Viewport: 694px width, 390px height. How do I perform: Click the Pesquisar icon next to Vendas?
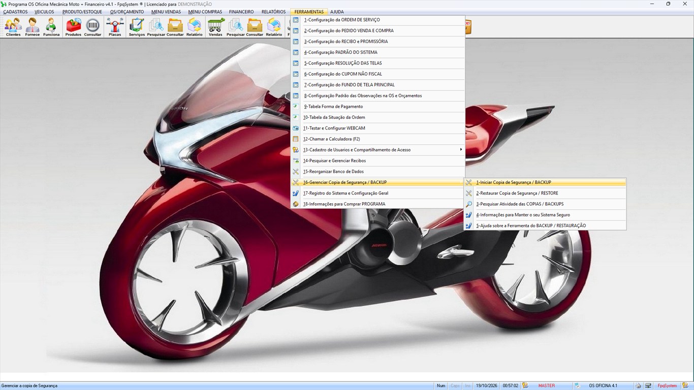[235, 27]
